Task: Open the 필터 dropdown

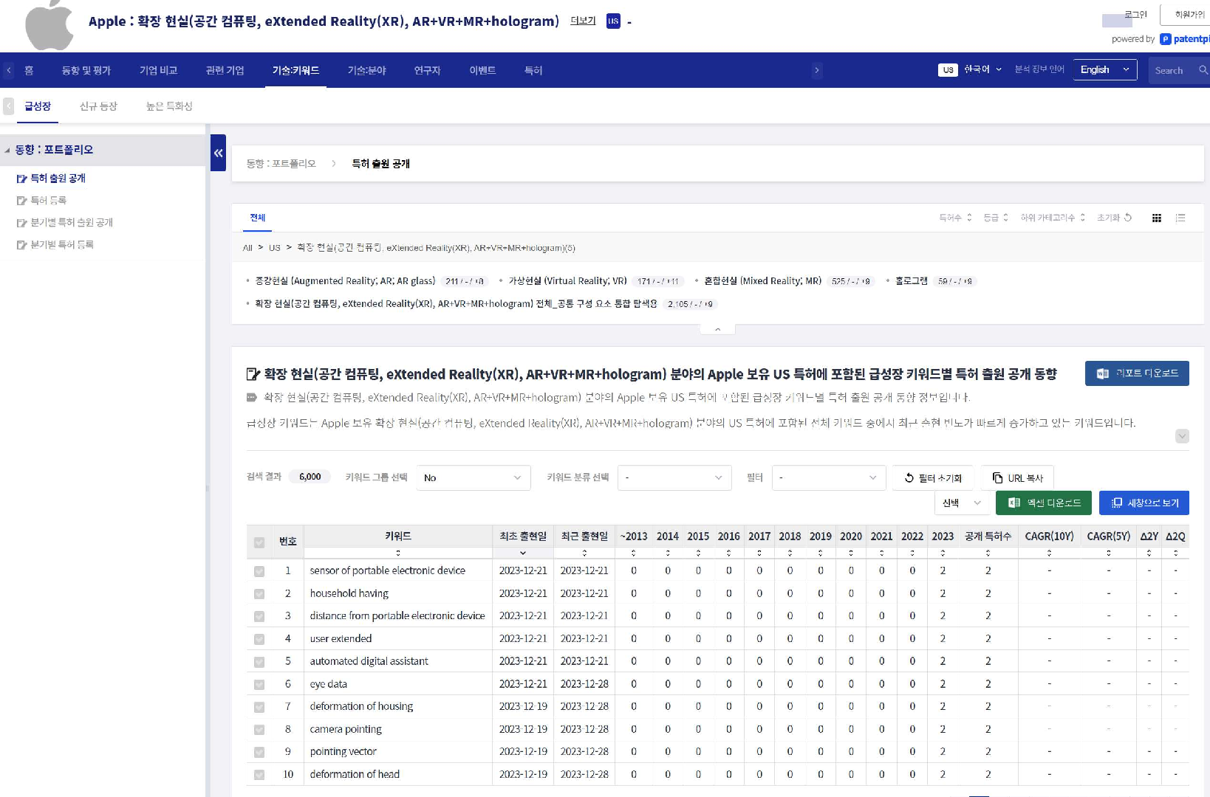Action: point(829,477)
